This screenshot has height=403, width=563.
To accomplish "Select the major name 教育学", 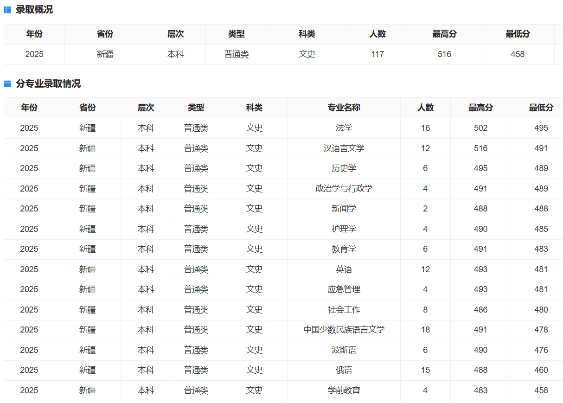I will (x=344, y=249).
